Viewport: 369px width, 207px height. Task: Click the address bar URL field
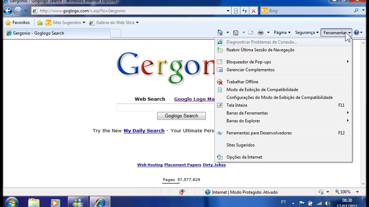(x=132, y=11)
